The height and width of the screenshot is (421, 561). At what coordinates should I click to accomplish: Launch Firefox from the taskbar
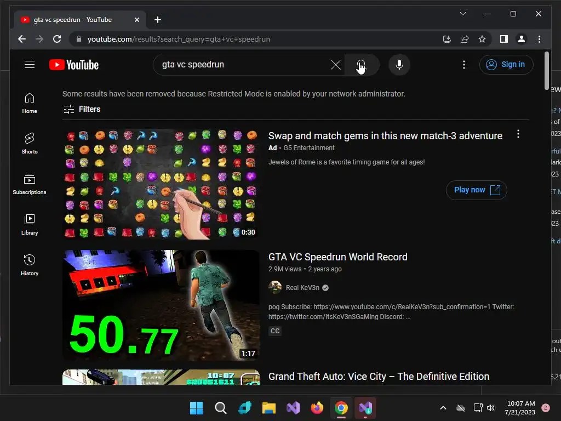[x=317, y=408]
